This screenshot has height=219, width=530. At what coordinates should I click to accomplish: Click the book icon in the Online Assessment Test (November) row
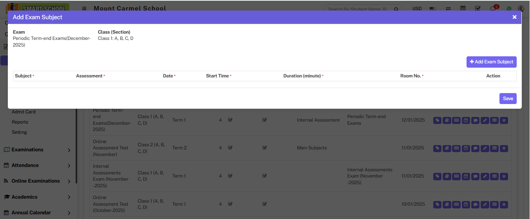pos(447,148)
